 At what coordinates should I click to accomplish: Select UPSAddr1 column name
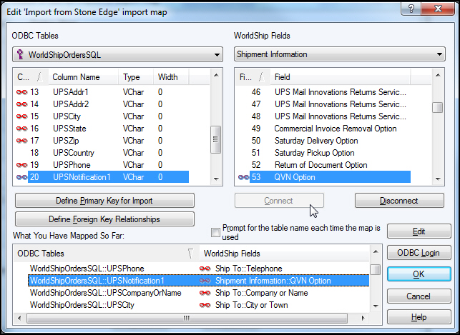click(x=71, y=92)
